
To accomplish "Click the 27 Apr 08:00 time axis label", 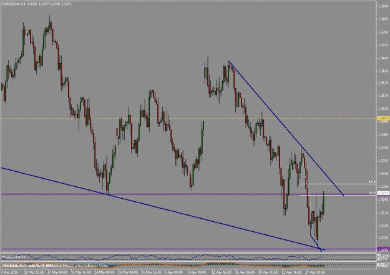I will point(315,272).
